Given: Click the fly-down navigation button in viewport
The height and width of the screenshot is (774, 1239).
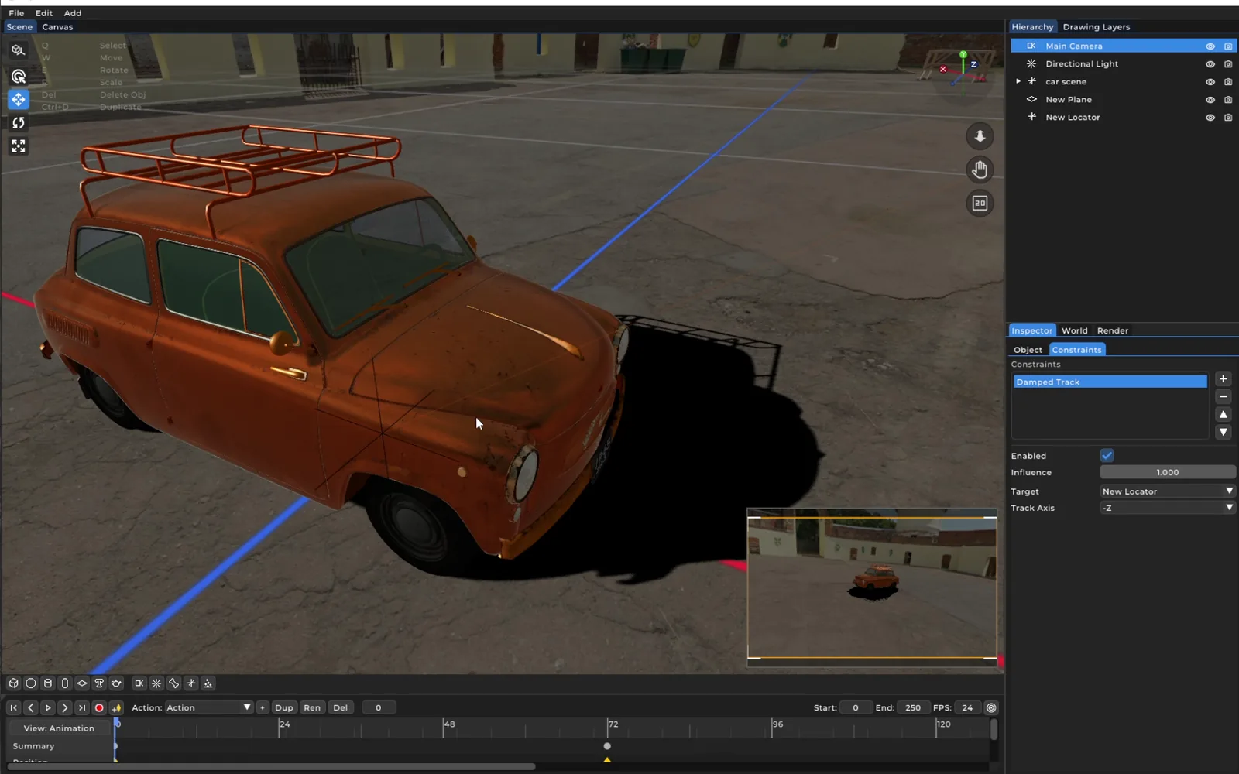Looking at the screenshot, I should tap(980, 136).
